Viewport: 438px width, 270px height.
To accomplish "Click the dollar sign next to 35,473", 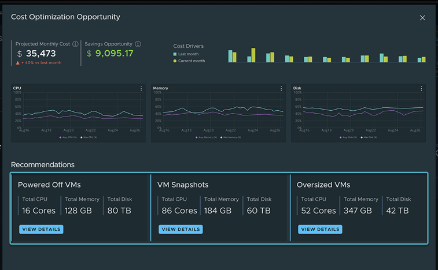I will (20, 54).
